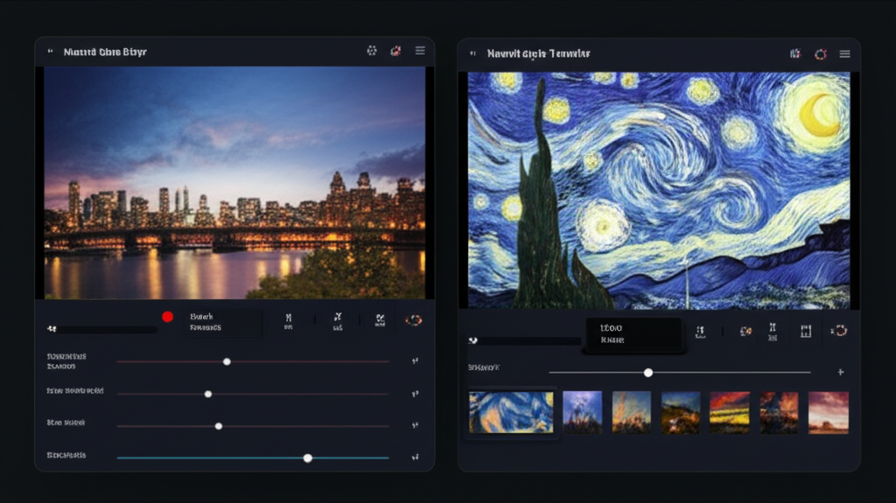Click the label left of right panel slider
896x503 pixels.
tap(484, 367)
